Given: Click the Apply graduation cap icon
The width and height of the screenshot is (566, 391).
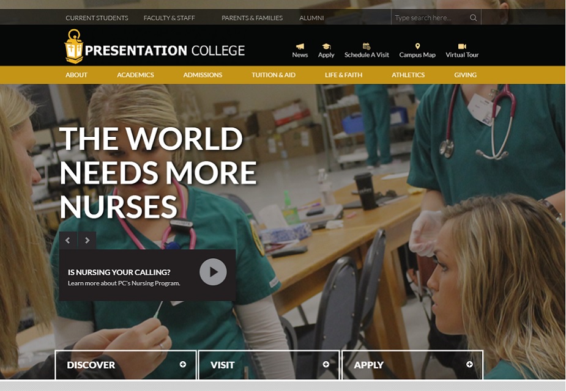Looking at the screenshot, I should 326,46.
